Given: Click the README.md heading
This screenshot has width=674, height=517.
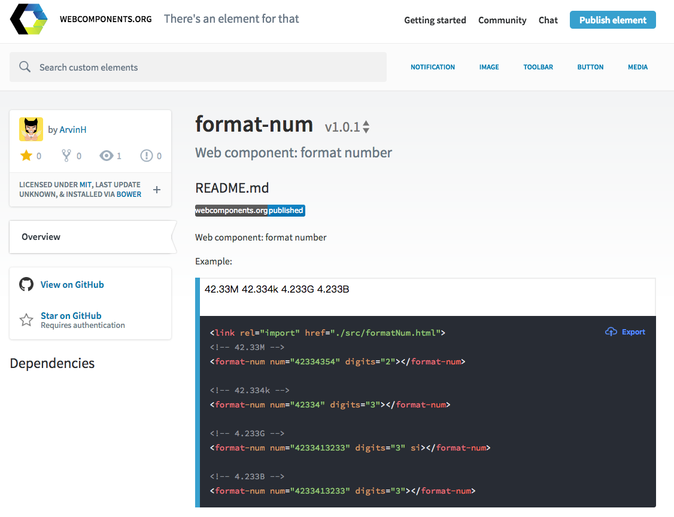Looking at the screenshot, I should pyautogui.click(x=232, y=188).
